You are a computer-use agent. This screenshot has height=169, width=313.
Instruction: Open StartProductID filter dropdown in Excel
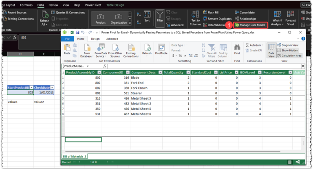coord(31,88)
